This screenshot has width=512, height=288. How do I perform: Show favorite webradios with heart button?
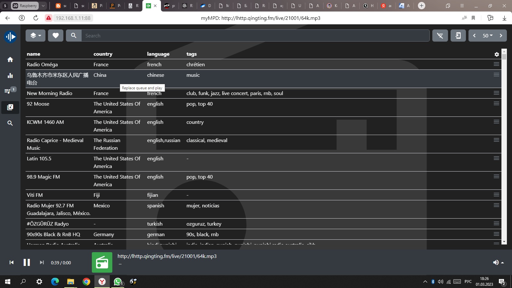pos(56,36)
